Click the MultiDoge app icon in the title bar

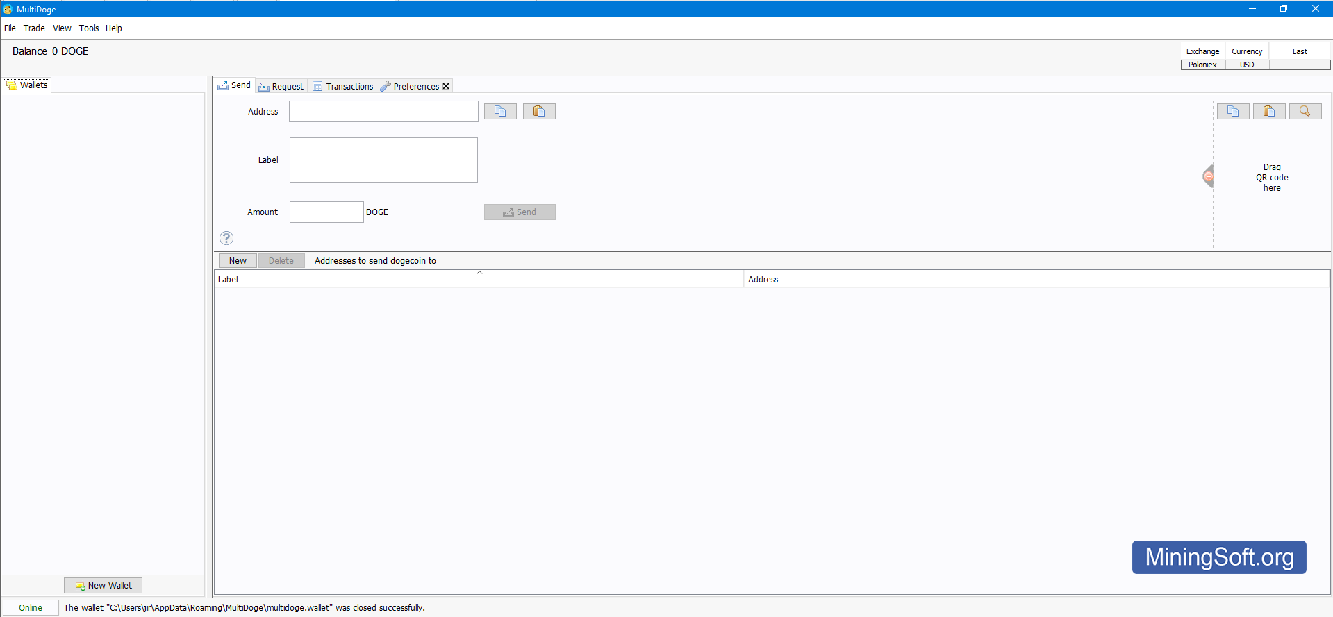point(8,9)
